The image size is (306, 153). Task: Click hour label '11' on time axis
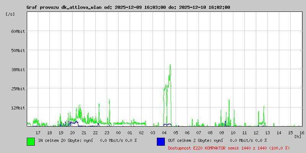(x=245, y=133)
